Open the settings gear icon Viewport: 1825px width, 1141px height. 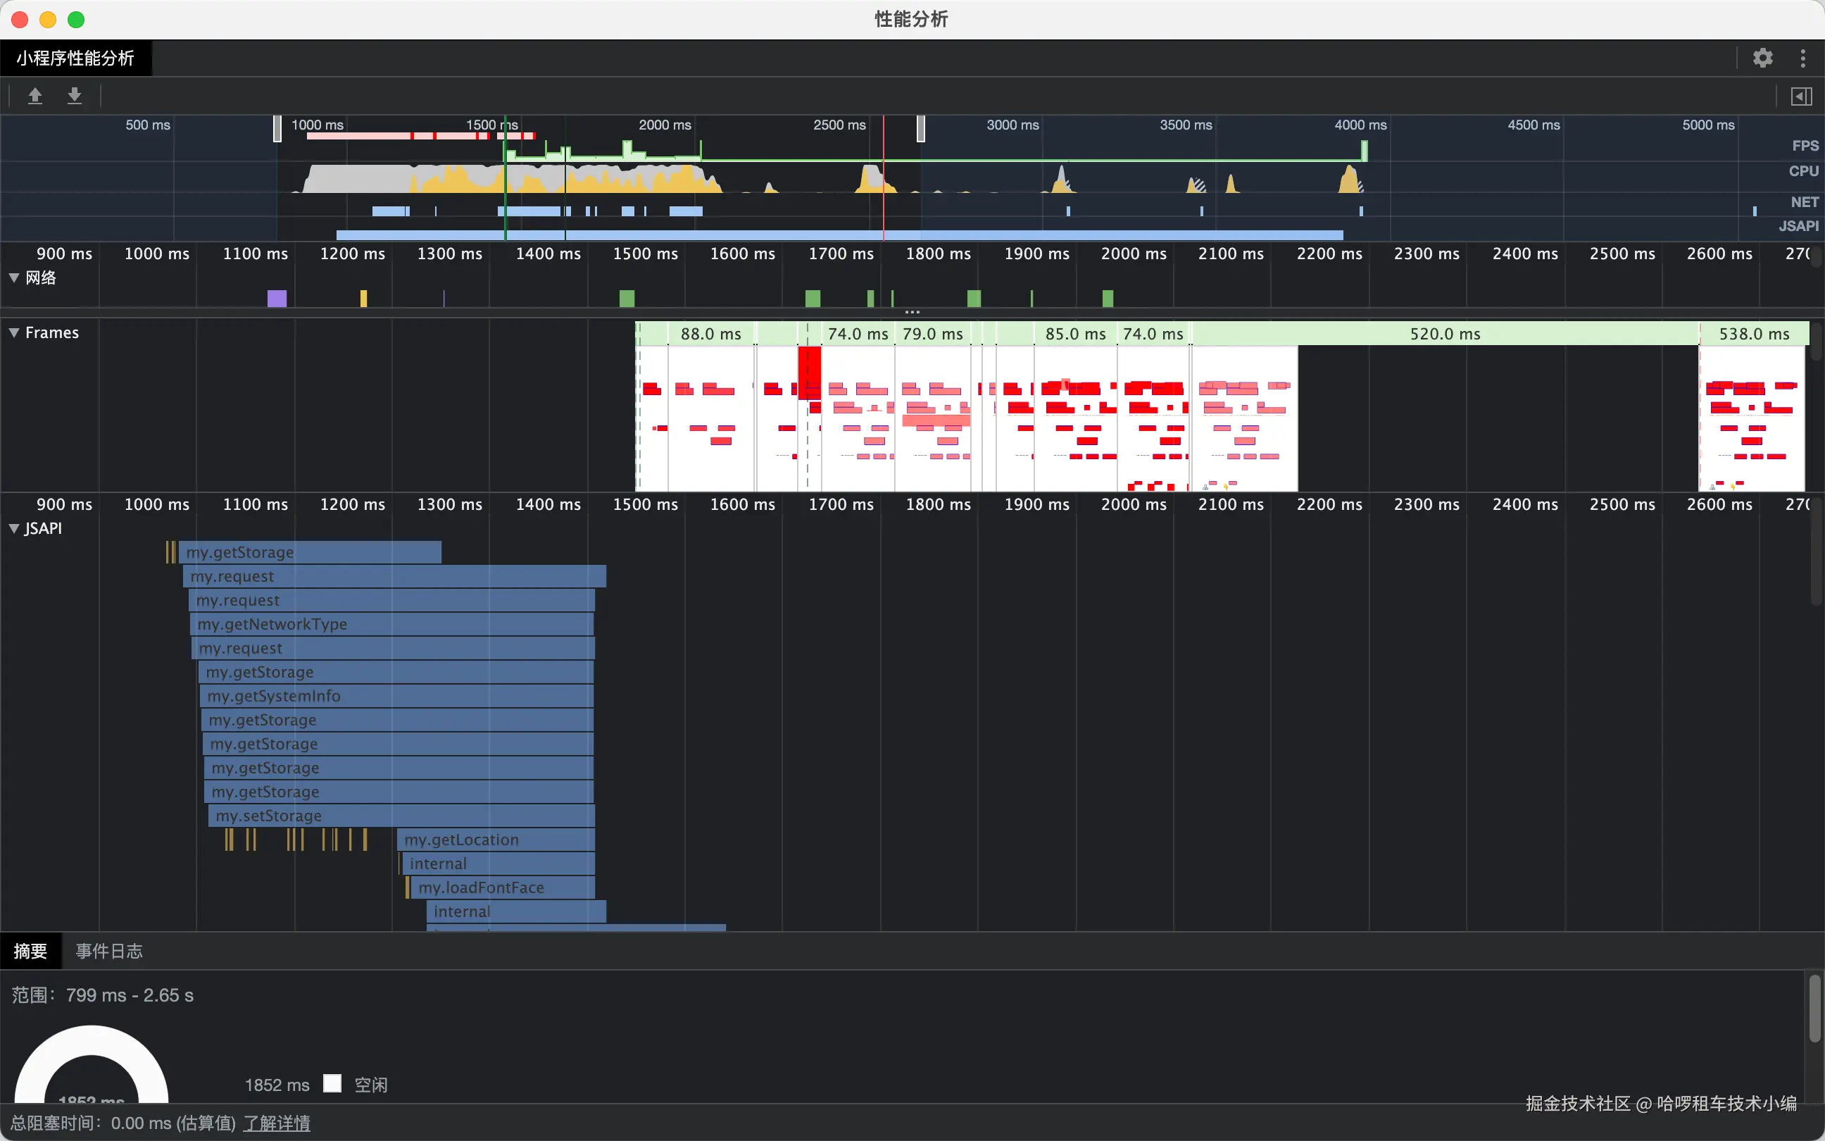click(1762, 58)
